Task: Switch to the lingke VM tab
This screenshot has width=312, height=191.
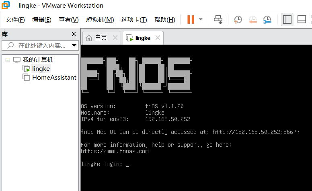Action: (x=143, y=38)
